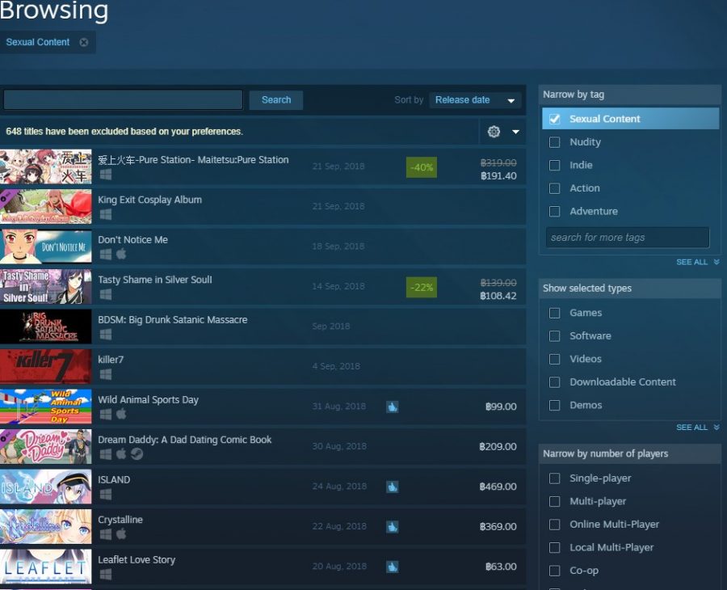Expand all tags with SEE ALL

(x=697, y=262)
